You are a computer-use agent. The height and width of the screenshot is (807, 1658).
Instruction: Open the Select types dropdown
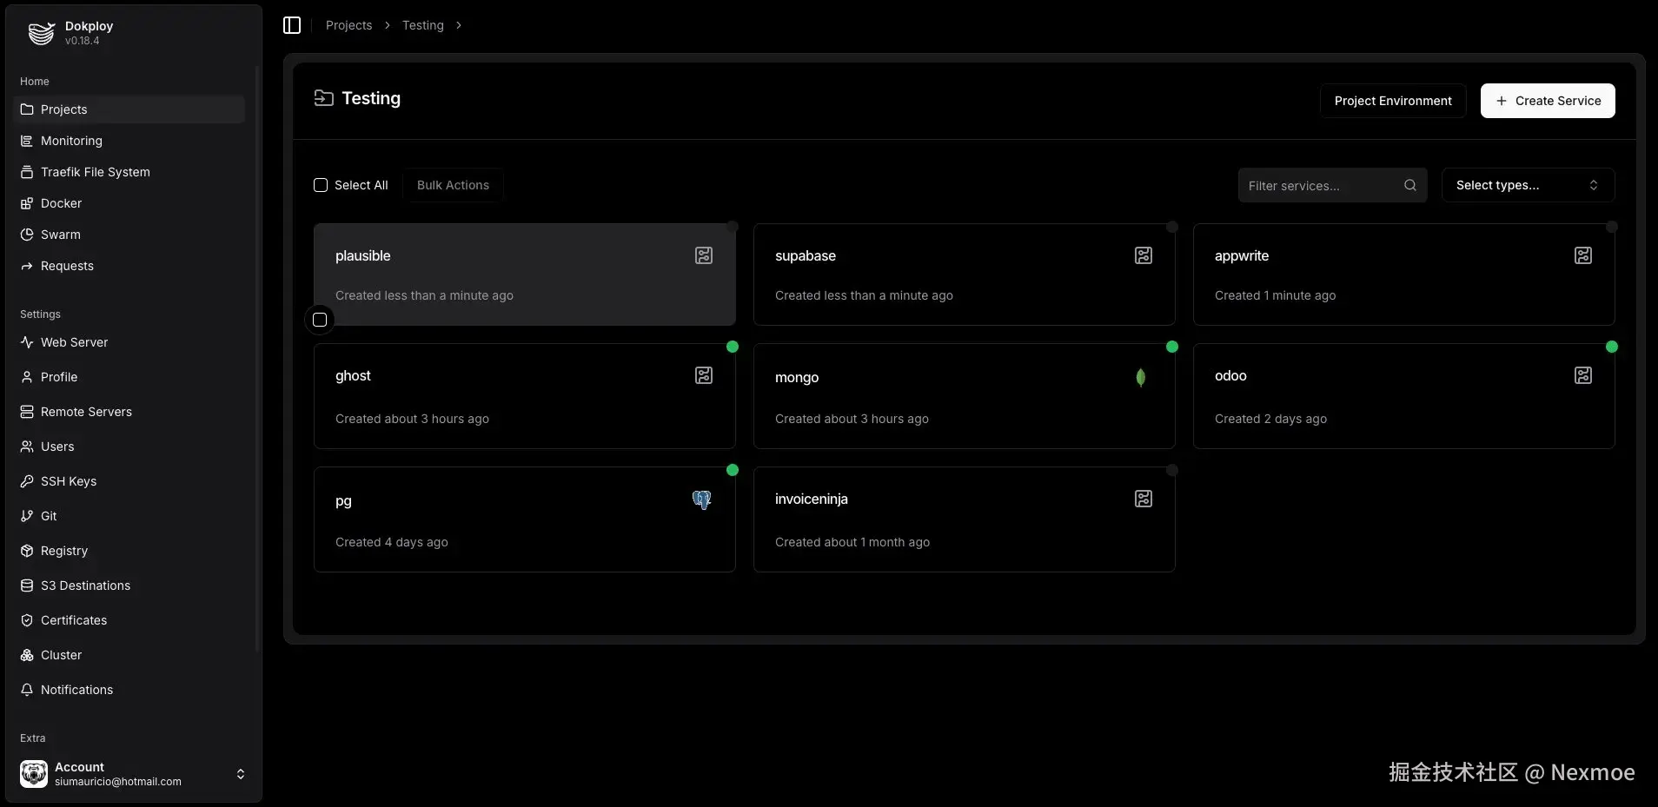click(x=1528, y=185)
